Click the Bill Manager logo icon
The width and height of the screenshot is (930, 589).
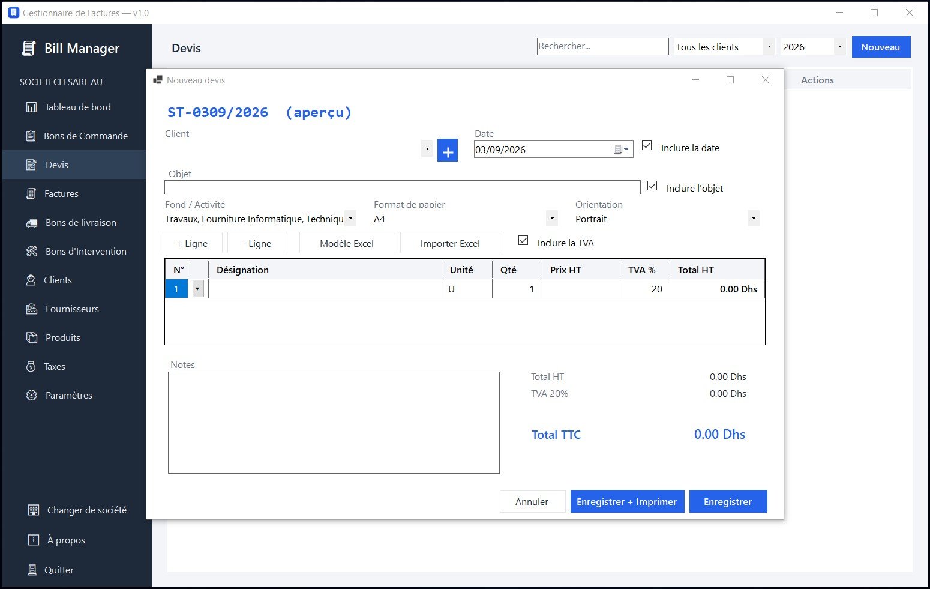coord(28,48)
